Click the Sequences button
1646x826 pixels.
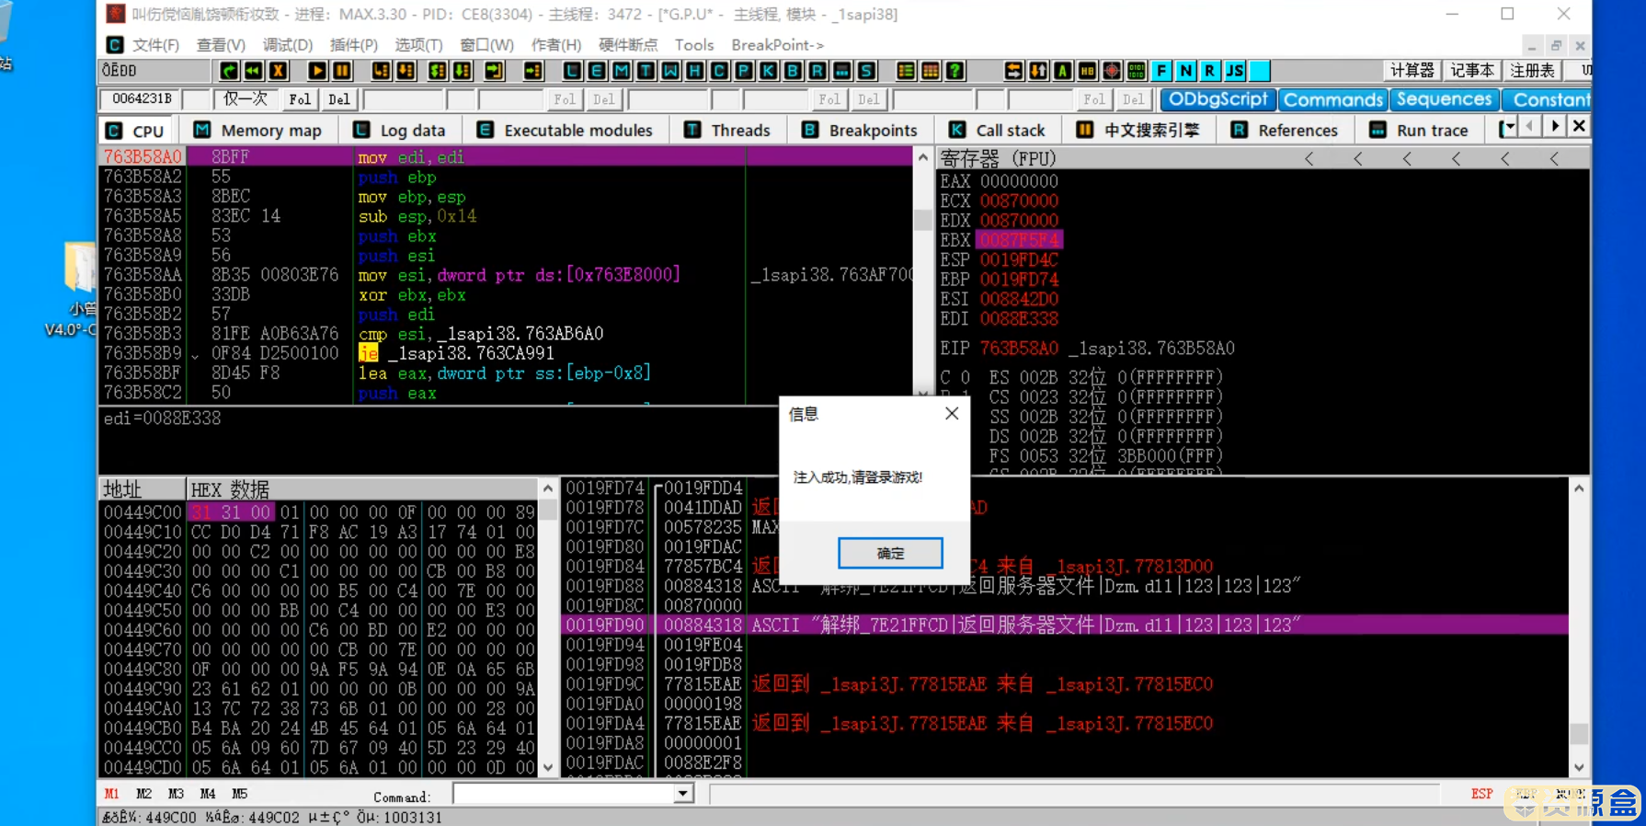point(1444,99)
